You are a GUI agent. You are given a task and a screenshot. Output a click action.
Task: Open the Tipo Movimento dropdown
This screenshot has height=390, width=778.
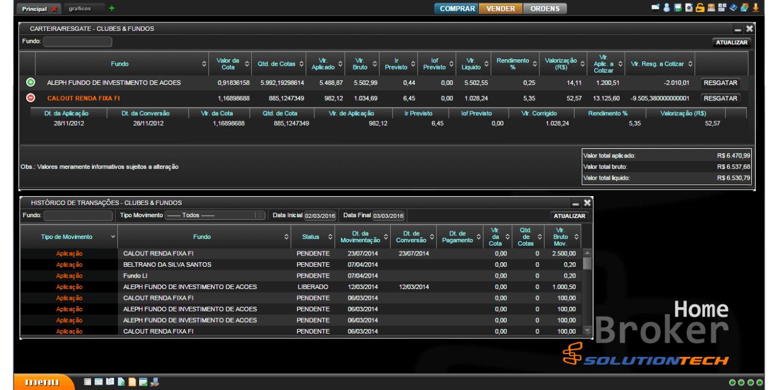pos(215,216)
